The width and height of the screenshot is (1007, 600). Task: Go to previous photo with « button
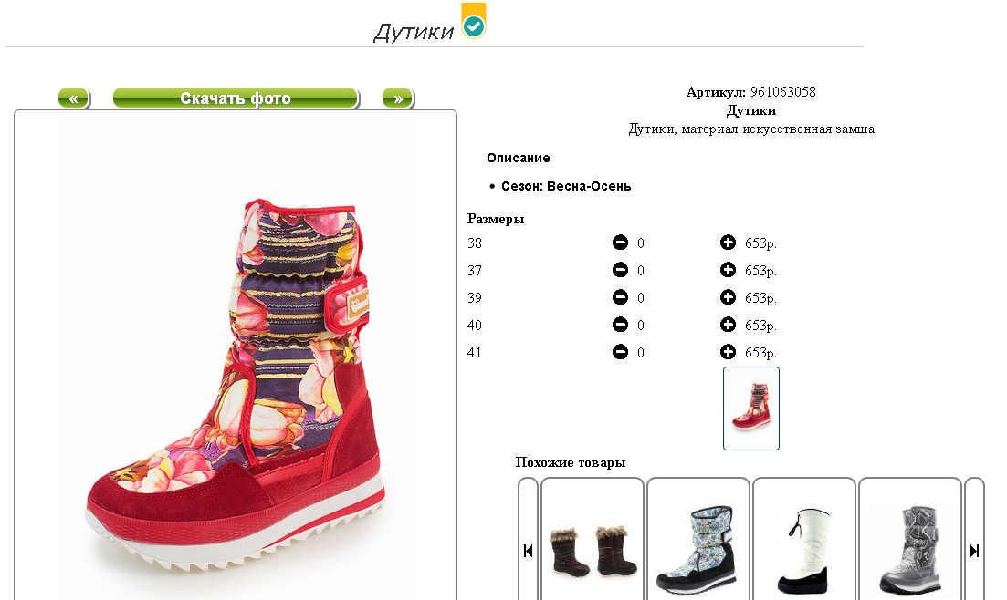[x=74, y=98]
